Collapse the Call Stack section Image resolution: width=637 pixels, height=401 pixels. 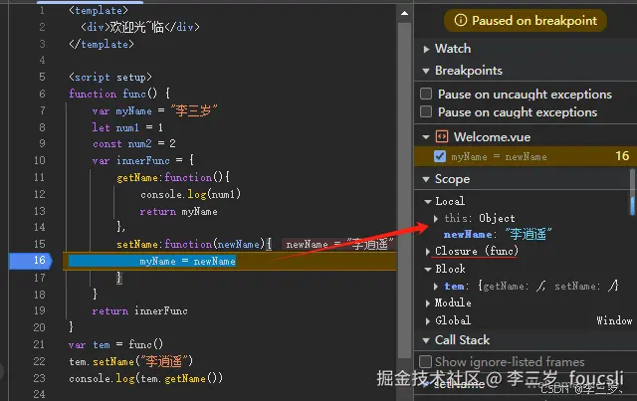coord(426,340)
